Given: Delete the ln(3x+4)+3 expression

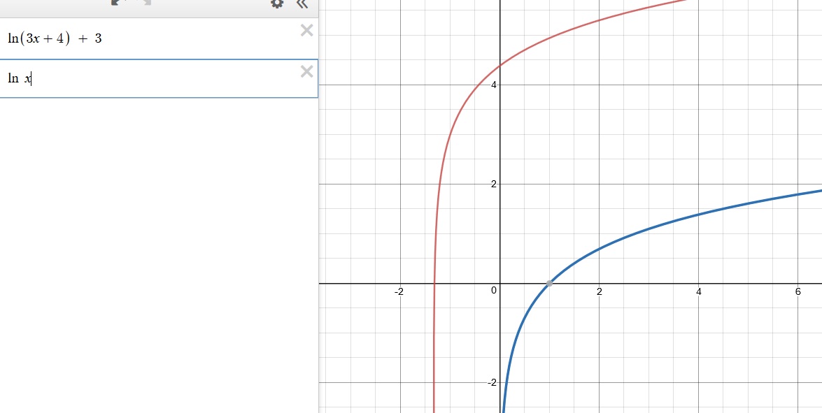Looking at the screenshot, I should point(306,30).
